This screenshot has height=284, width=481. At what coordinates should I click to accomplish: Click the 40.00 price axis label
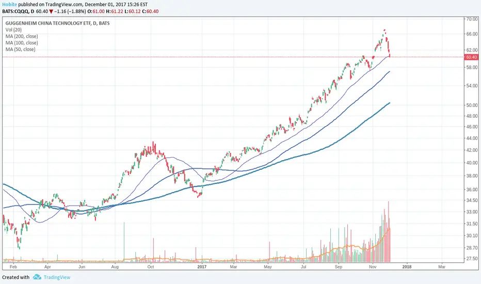click(472, 163)
